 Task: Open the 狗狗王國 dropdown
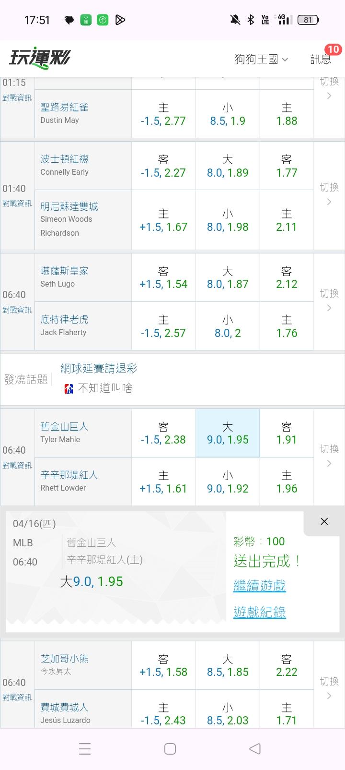261,59
